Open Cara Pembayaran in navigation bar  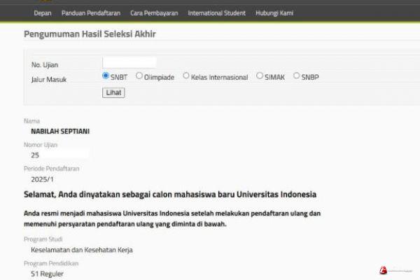pyautogui.click(x=154, y=13)
